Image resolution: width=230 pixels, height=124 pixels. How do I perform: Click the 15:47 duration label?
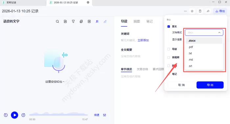[85, 119]
